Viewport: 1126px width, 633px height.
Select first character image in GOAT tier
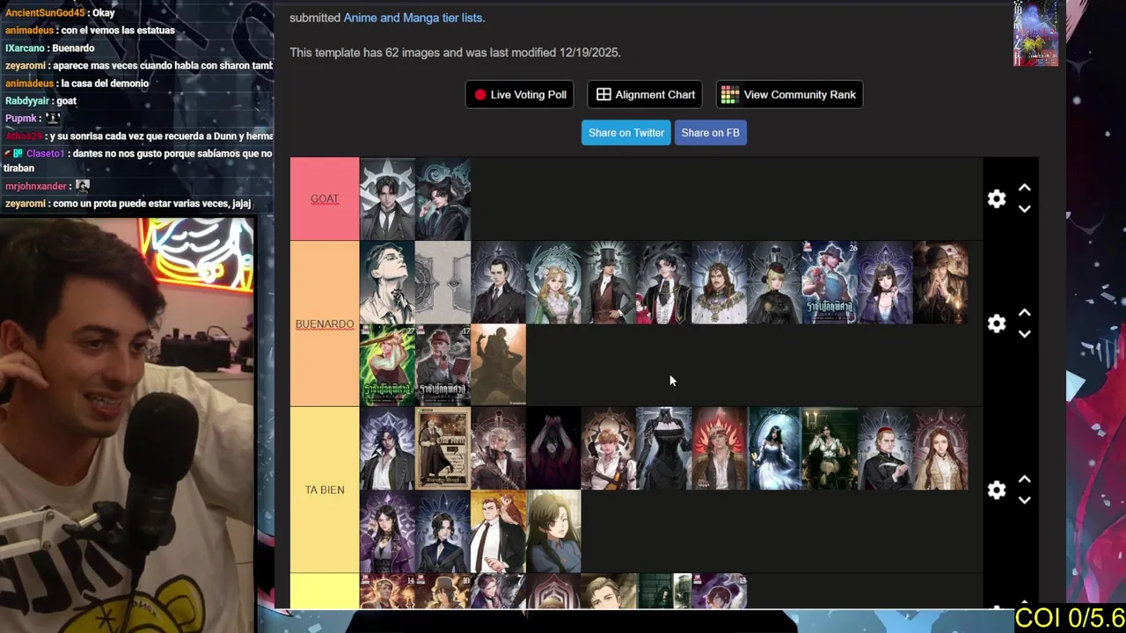coord(387,199)
